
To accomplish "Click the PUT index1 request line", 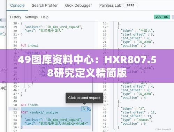I will (30, 45).
